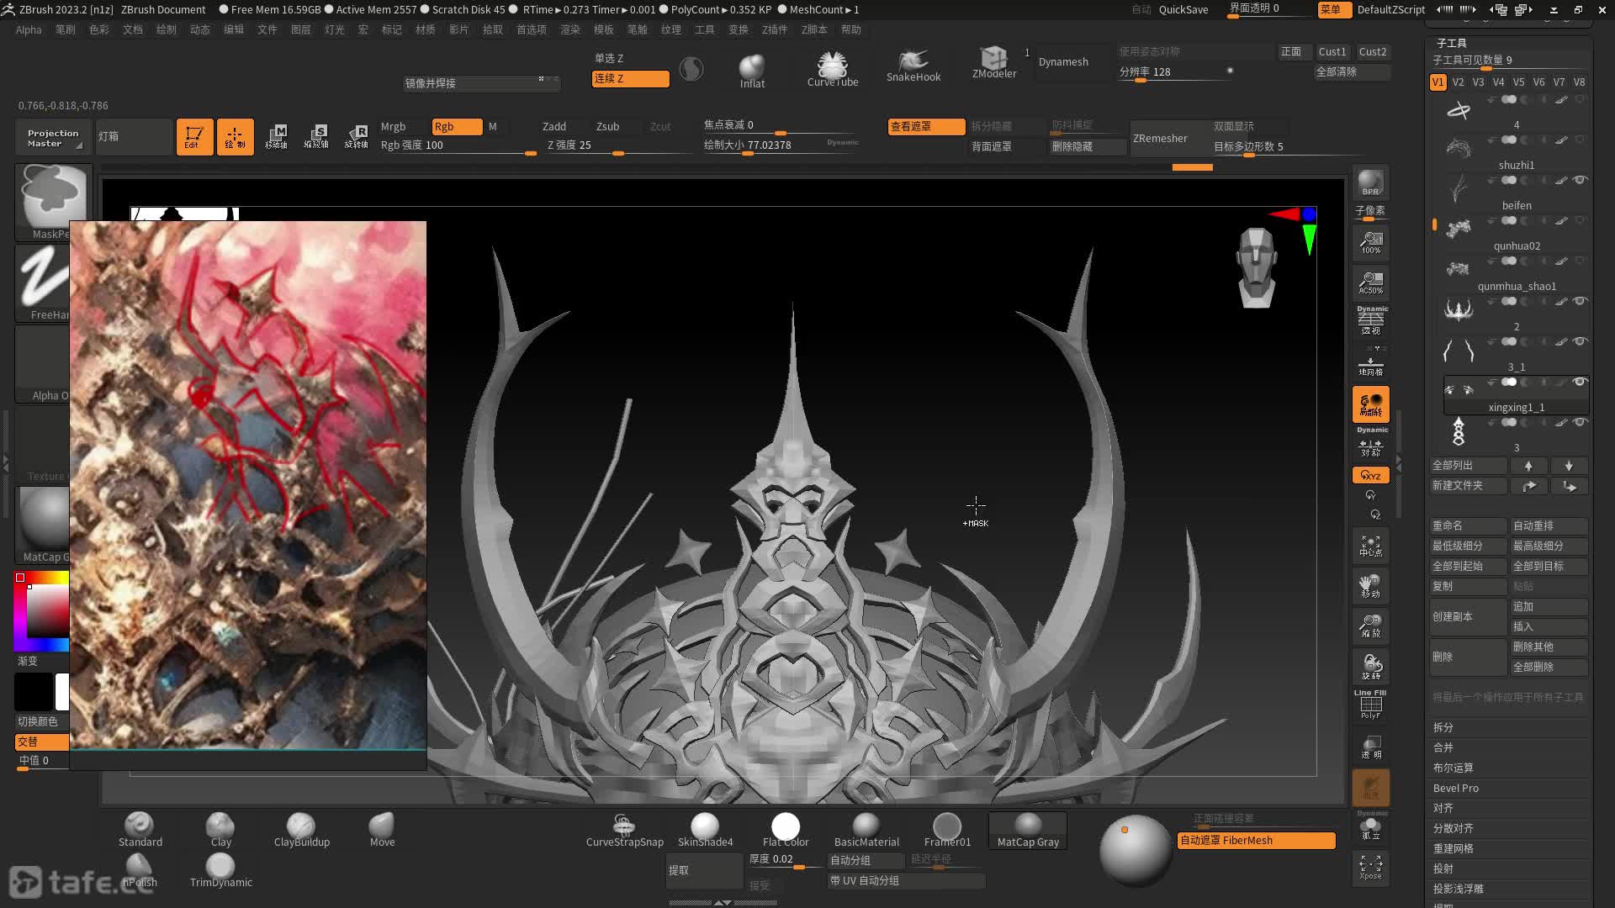Toggle Zsub sculpt mode
This screenshot has width=1615, height=908.
point(607,127)
